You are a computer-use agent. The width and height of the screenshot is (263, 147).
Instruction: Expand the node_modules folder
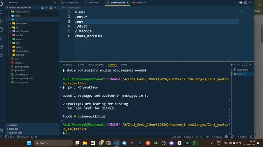(x=32, y=12)
